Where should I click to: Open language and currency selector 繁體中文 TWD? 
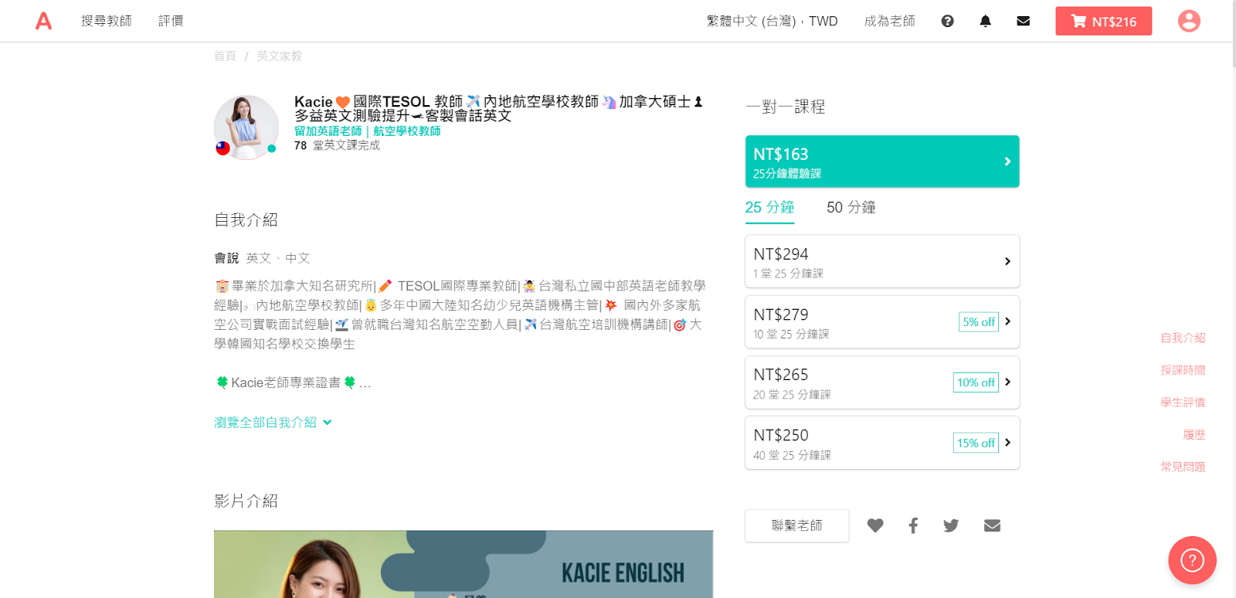(x=772, y=21)
